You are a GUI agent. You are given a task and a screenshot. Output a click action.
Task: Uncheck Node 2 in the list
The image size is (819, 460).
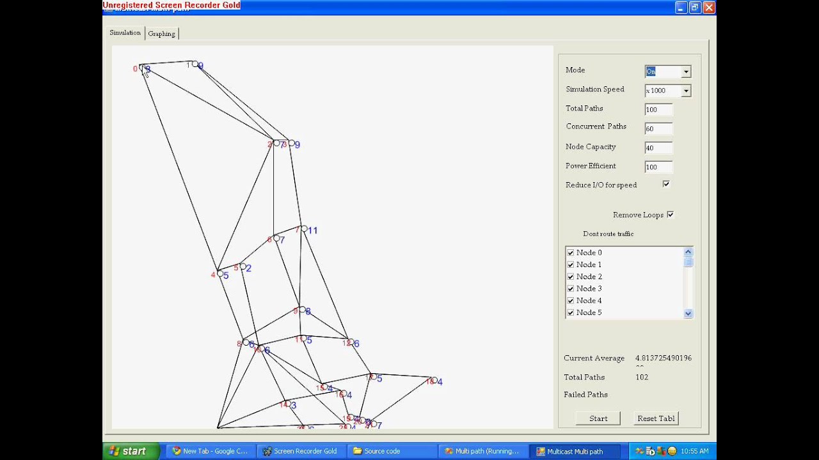pyautogui.click(x=571, y=277)
